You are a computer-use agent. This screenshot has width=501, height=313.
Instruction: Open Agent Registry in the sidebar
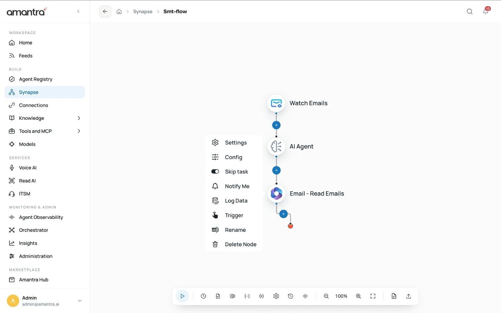pos(45,79)
